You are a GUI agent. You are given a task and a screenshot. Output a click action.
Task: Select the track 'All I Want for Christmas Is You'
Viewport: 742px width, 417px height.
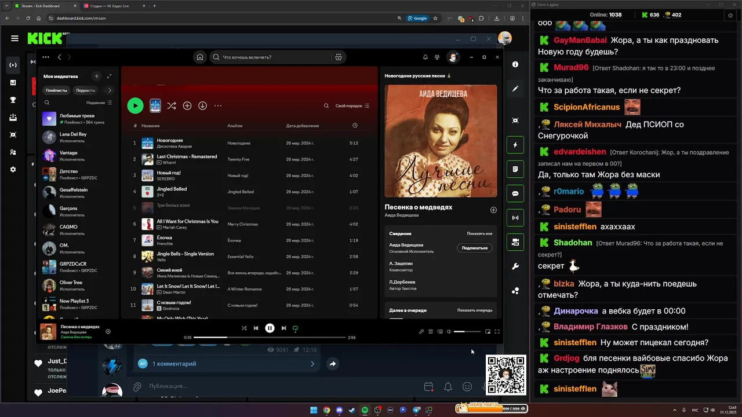coord(249,224)
